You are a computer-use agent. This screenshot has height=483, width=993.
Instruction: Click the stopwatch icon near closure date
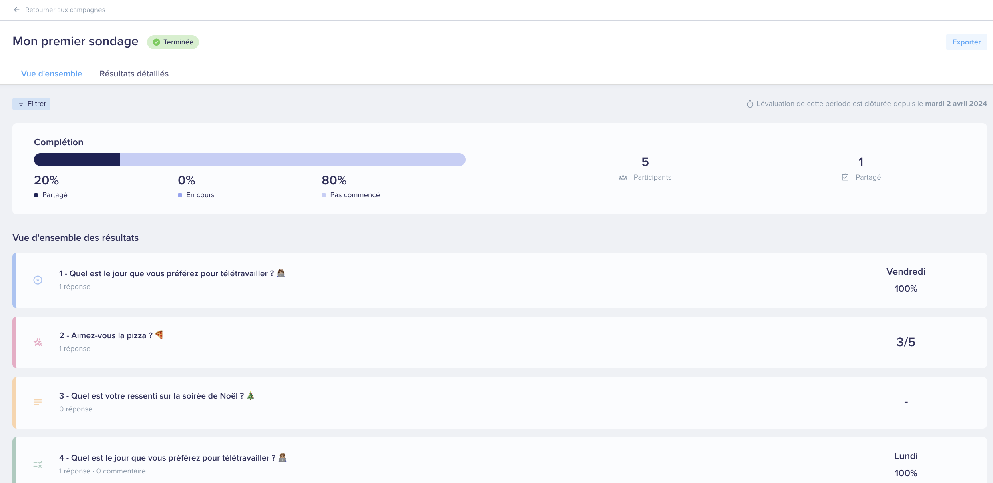point(750,104)
